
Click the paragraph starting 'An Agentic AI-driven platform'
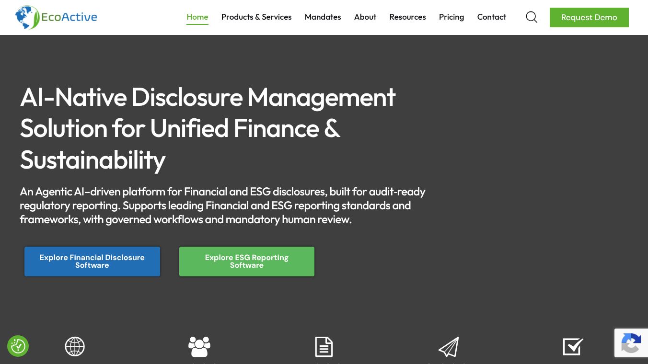point(222,205)
